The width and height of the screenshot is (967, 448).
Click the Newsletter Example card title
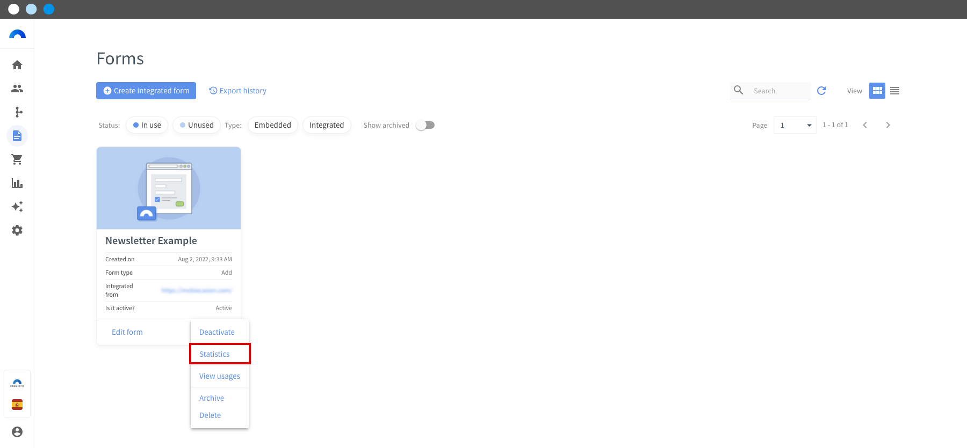pos(151,241)
